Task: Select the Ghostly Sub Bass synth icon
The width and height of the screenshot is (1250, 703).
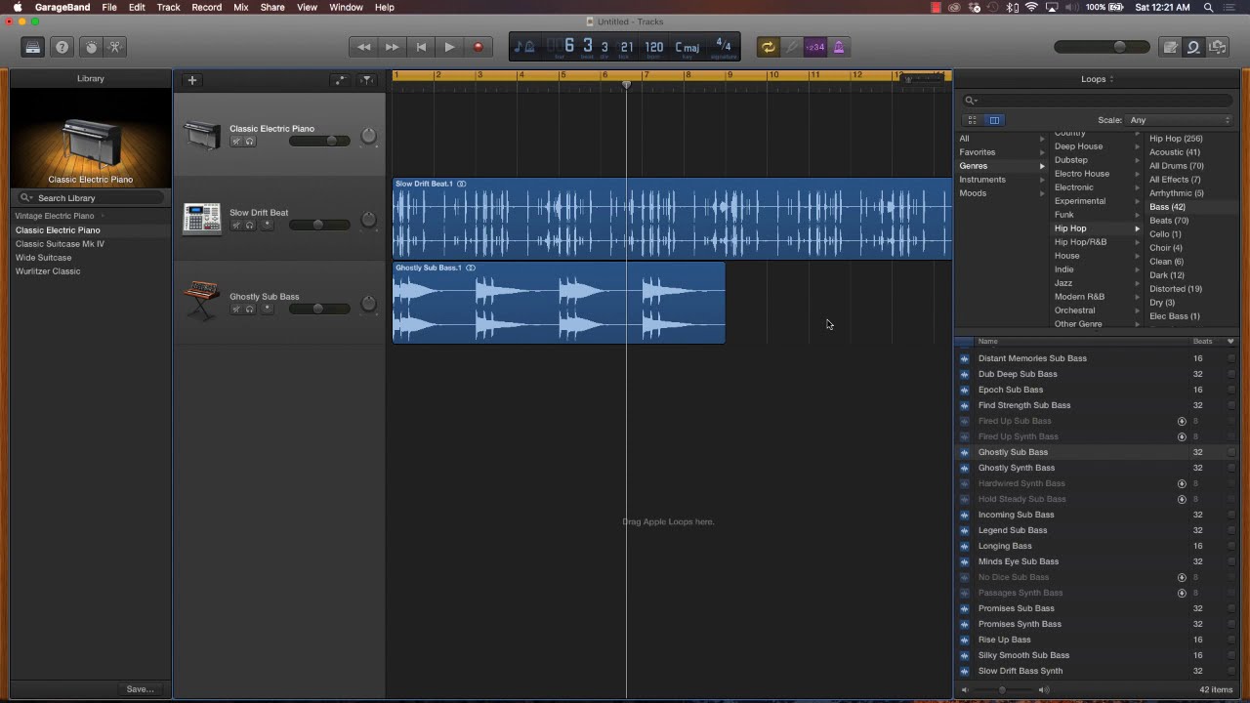Action: 202,301
